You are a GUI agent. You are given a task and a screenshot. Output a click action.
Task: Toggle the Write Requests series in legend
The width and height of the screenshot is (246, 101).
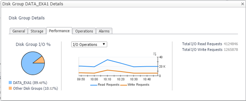[135, 85]
